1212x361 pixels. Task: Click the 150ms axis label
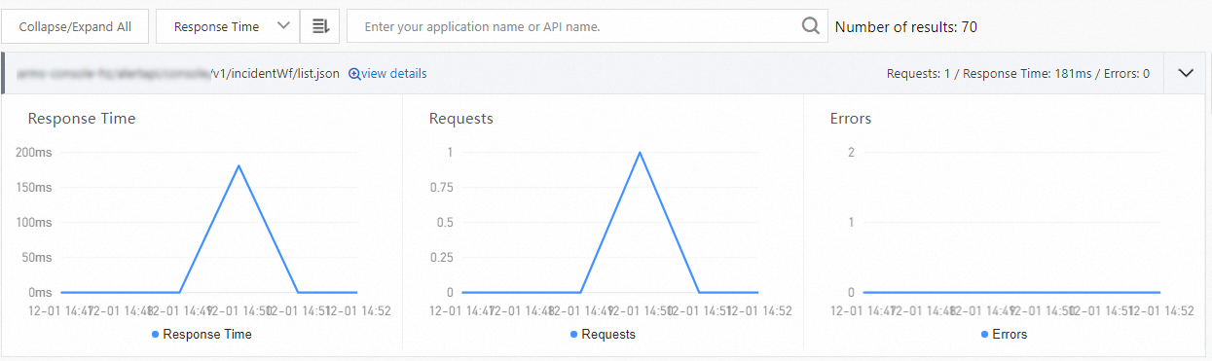click(34, 188)
